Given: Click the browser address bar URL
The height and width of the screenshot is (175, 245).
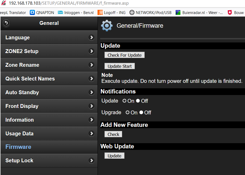Looking at the screenshot, I should 69,3.
